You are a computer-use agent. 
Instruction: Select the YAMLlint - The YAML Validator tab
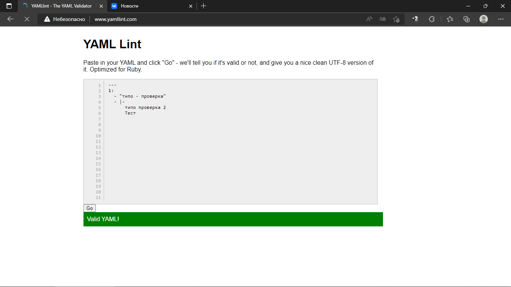click(62, 6)
